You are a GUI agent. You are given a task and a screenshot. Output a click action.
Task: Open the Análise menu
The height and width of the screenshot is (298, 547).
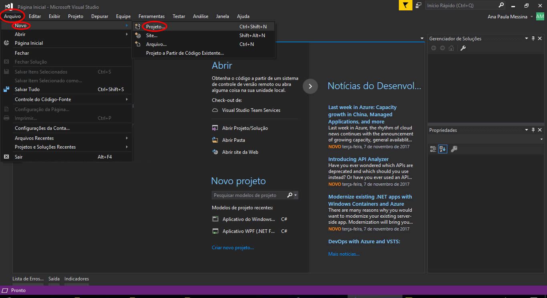pyautogui.click(x=201, y=16)
